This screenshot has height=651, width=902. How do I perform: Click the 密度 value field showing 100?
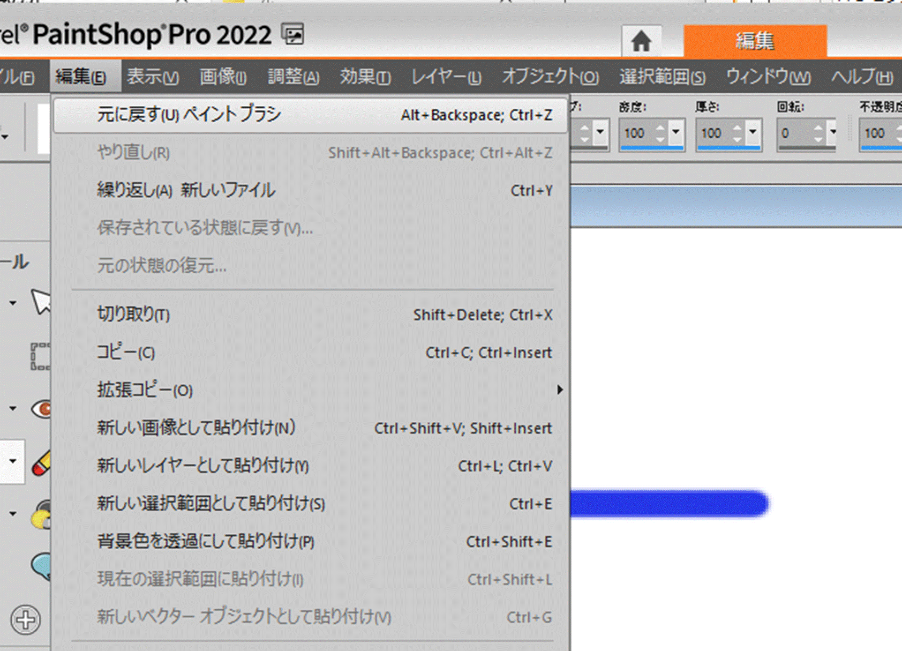636,132
